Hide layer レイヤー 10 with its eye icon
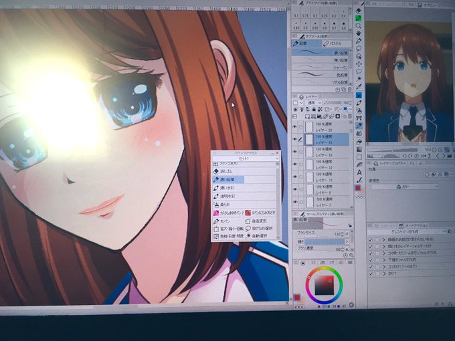This screenshot has width=455, height=341. tap(295, 152)
